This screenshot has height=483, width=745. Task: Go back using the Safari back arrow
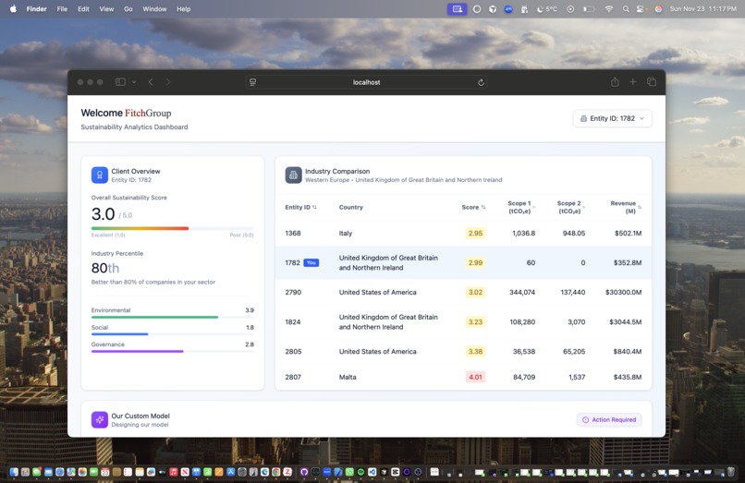(151, 82)
